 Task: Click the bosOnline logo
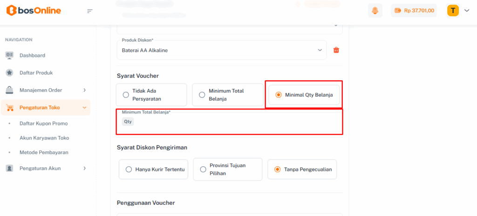click(x=34, y=11)
